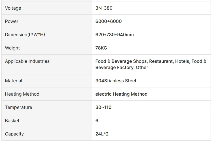Select the electric Heating Method value text
212x142 pixels.
(121, 94)
